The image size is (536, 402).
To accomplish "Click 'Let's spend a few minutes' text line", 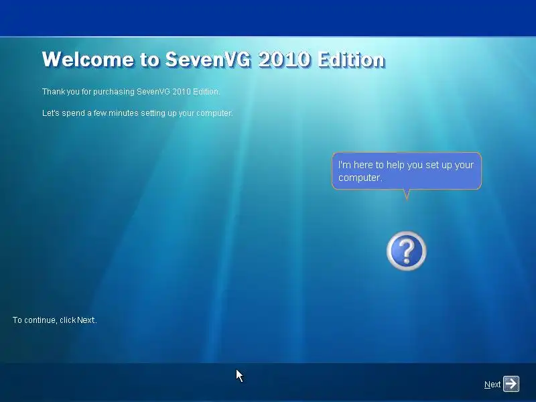I will tap(137, 113).
